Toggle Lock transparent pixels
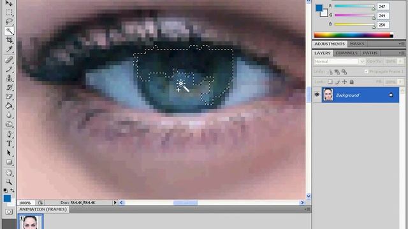 [x=330, y=82]
